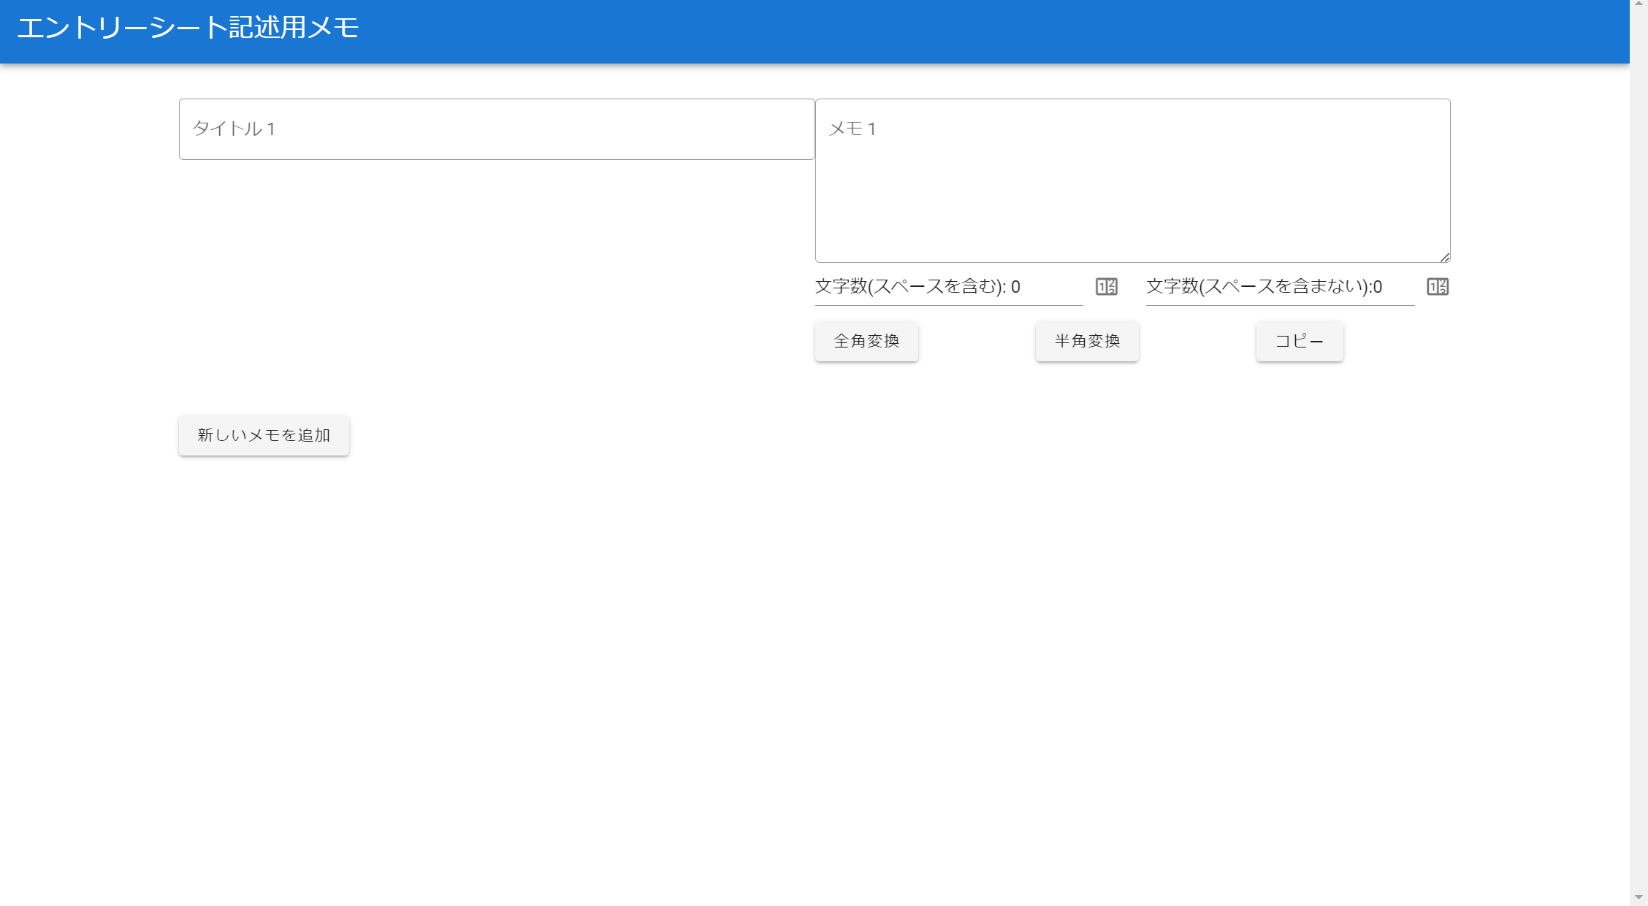Copy memo with the コピー button
Image resolution: width=1648 pixels, height=906 pixels.
1300,341
